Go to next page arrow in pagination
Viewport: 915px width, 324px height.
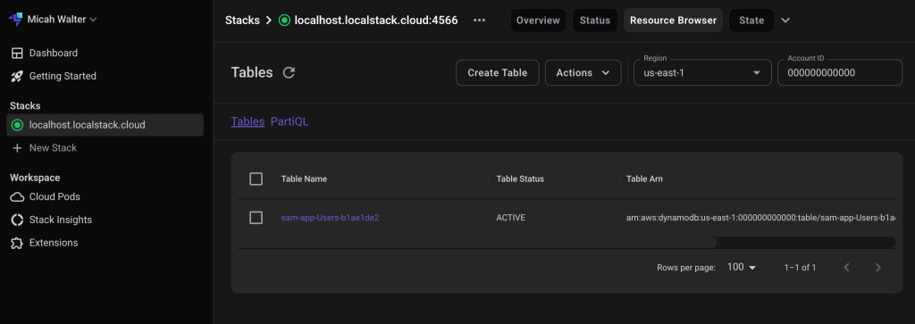coord(878,268)
